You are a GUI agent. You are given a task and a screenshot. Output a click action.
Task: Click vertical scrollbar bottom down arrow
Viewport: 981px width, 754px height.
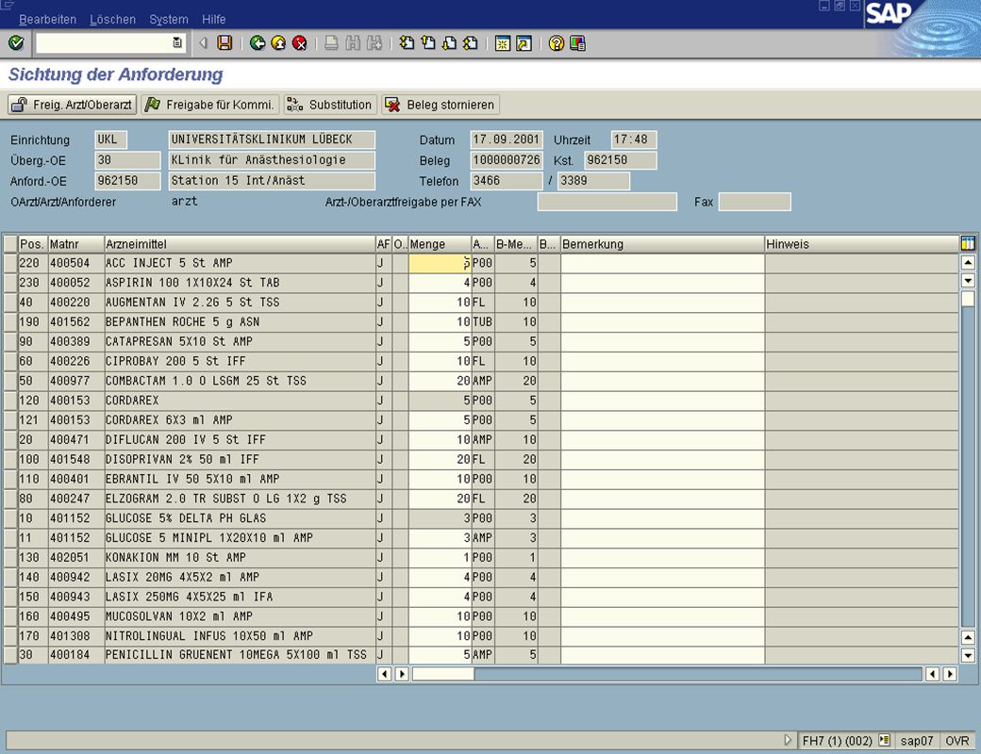(967, 656)
